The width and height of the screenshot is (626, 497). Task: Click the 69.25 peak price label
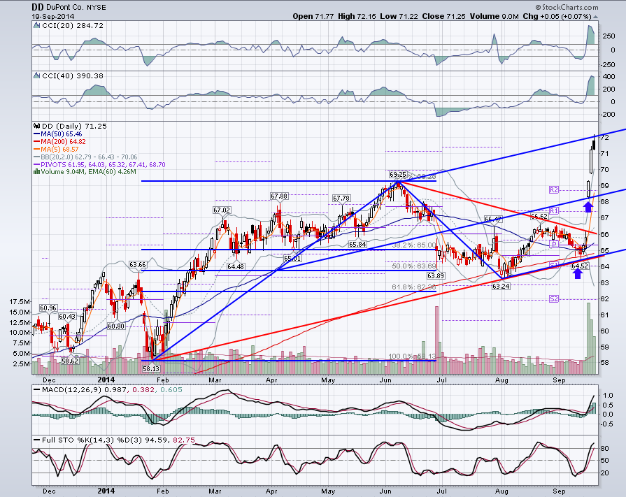pyautogui.click(x=398, y=175)
